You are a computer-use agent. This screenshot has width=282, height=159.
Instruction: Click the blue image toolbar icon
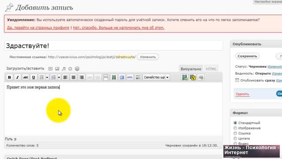(122, 77)
